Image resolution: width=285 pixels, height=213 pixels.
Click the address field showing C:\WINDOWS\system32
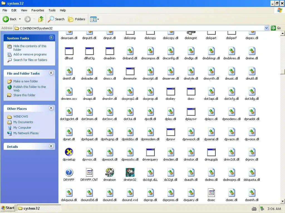(x=139, y=28)
